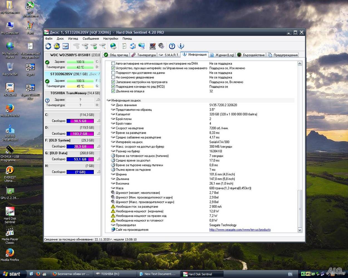Click the network computers toolbar icon
348x278 pixels.
tap(142, 46)
